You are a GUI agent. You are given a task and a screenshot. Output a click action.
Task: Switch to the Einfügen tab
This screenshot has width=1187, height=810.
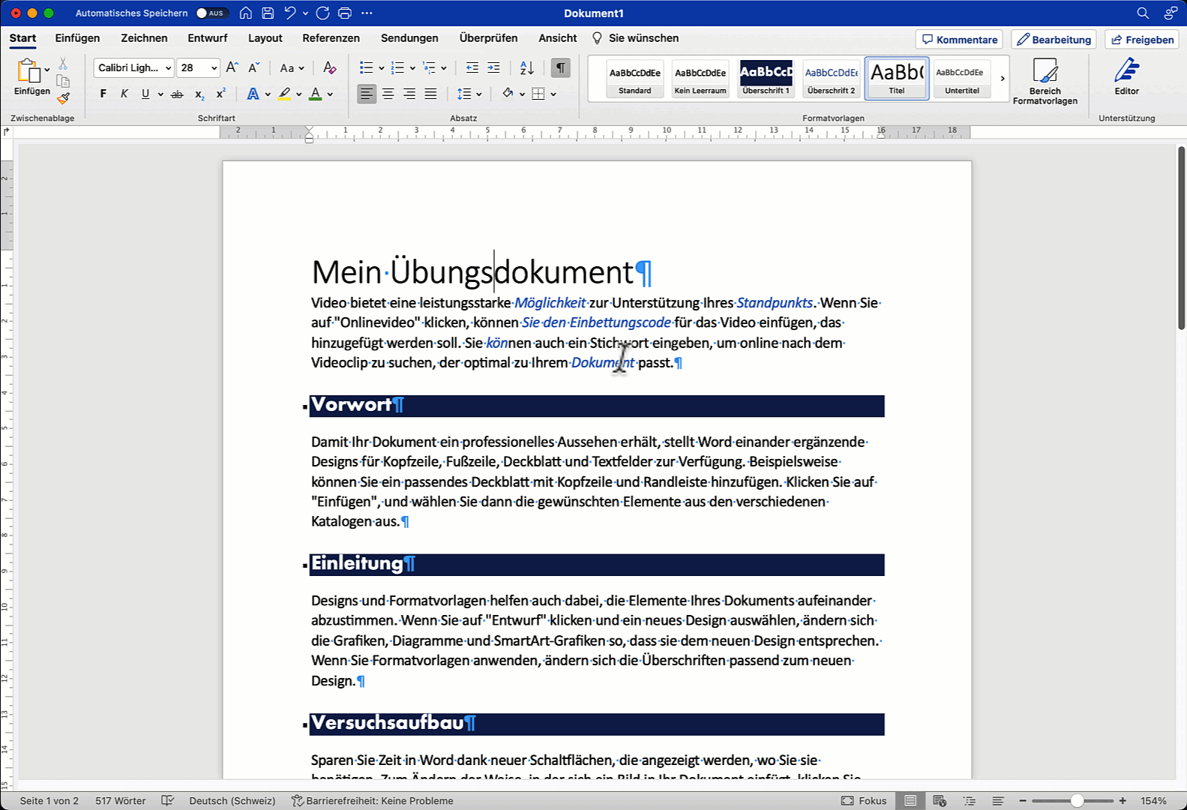click(77, 38)
